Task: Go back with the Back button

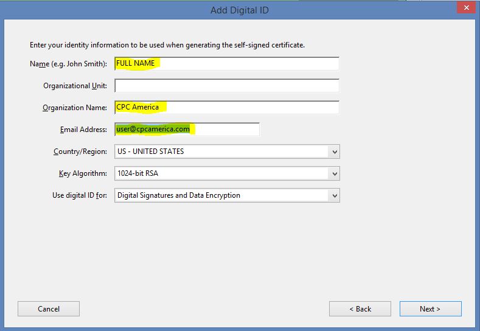Action: click(360, 308)
